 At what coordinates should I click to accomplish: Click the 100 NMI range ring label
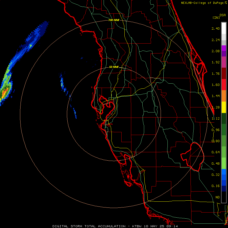[x=114, y=20]
